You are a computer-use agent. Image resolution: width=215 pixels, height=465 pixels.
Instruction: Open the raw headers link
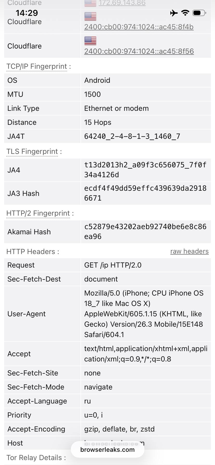[189, 251]
